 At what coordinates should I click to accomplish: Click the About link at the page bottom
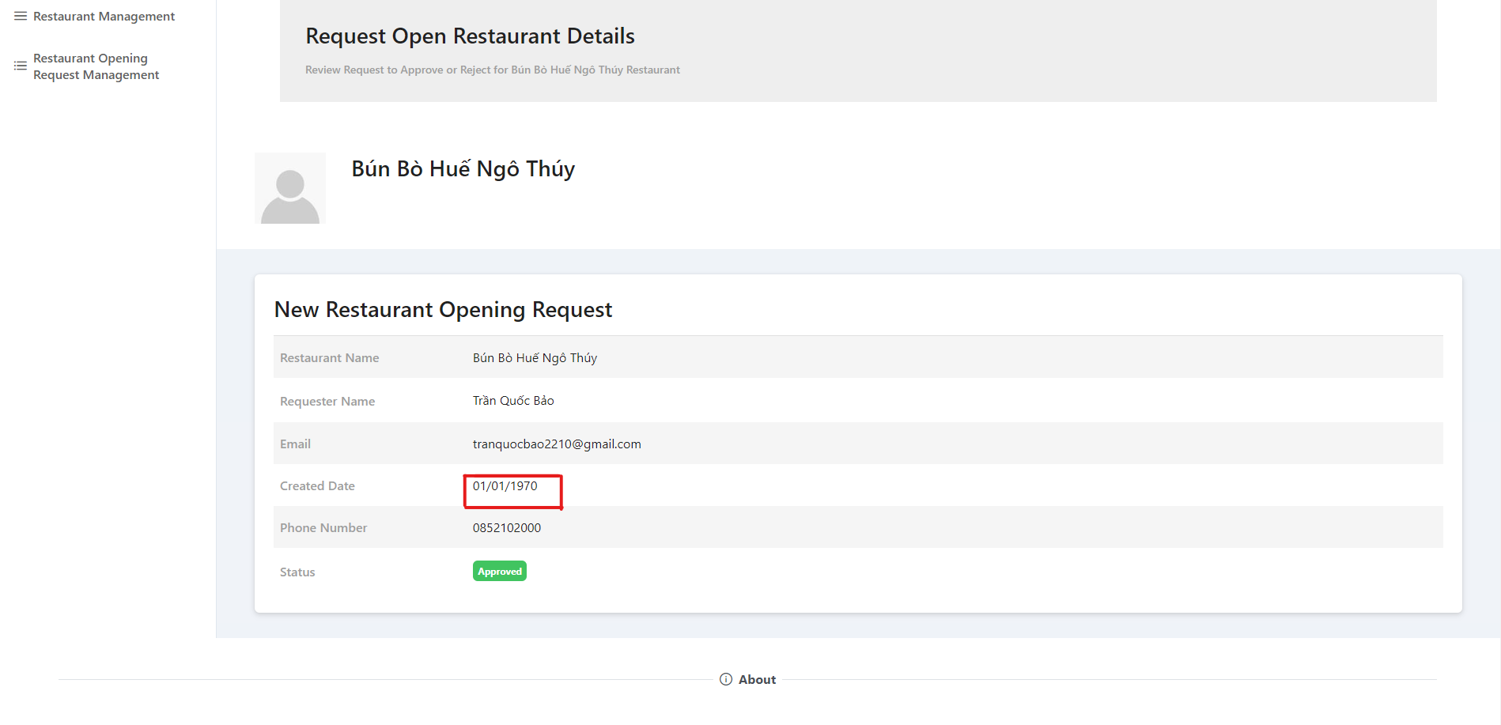757,678
